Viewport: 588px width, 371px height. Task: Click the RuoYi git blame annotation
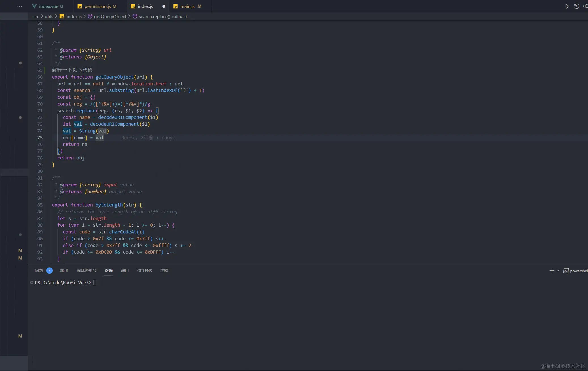click(148, 138)
